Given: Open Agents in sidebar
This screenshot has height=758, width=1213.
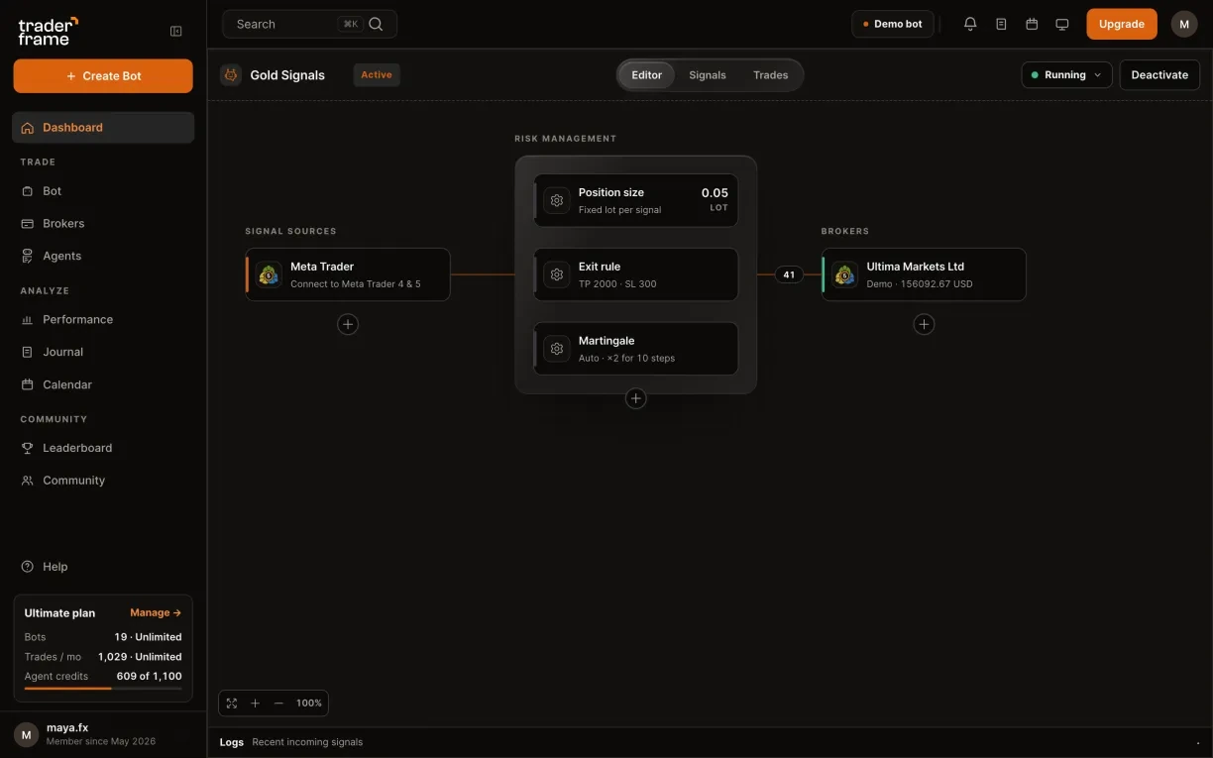Looking at the screenshot, I should pos(103,256).
